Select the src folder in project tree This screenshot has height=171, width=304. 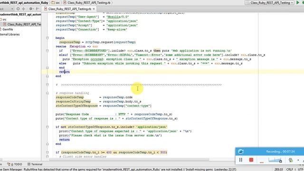(3, 19)
